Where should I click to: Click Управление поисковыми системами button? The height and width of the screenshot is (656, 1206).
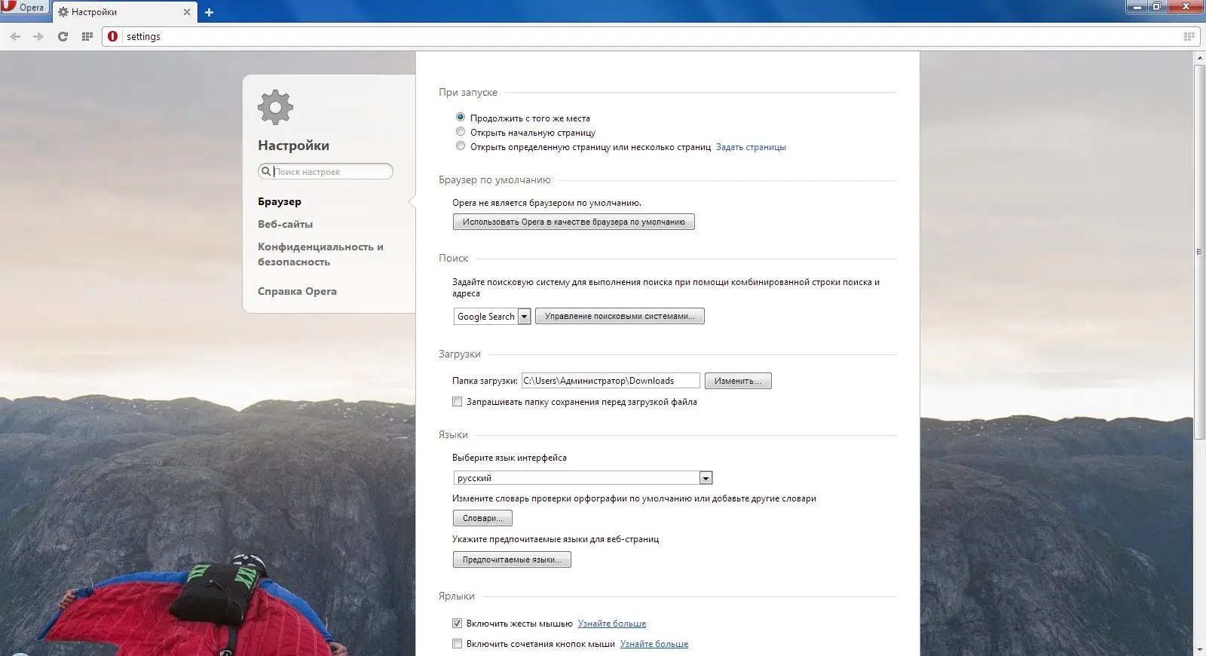pos(620,316)
